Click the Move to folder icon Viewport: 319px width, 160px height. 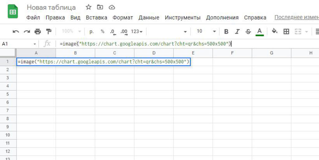click(100, 7)
